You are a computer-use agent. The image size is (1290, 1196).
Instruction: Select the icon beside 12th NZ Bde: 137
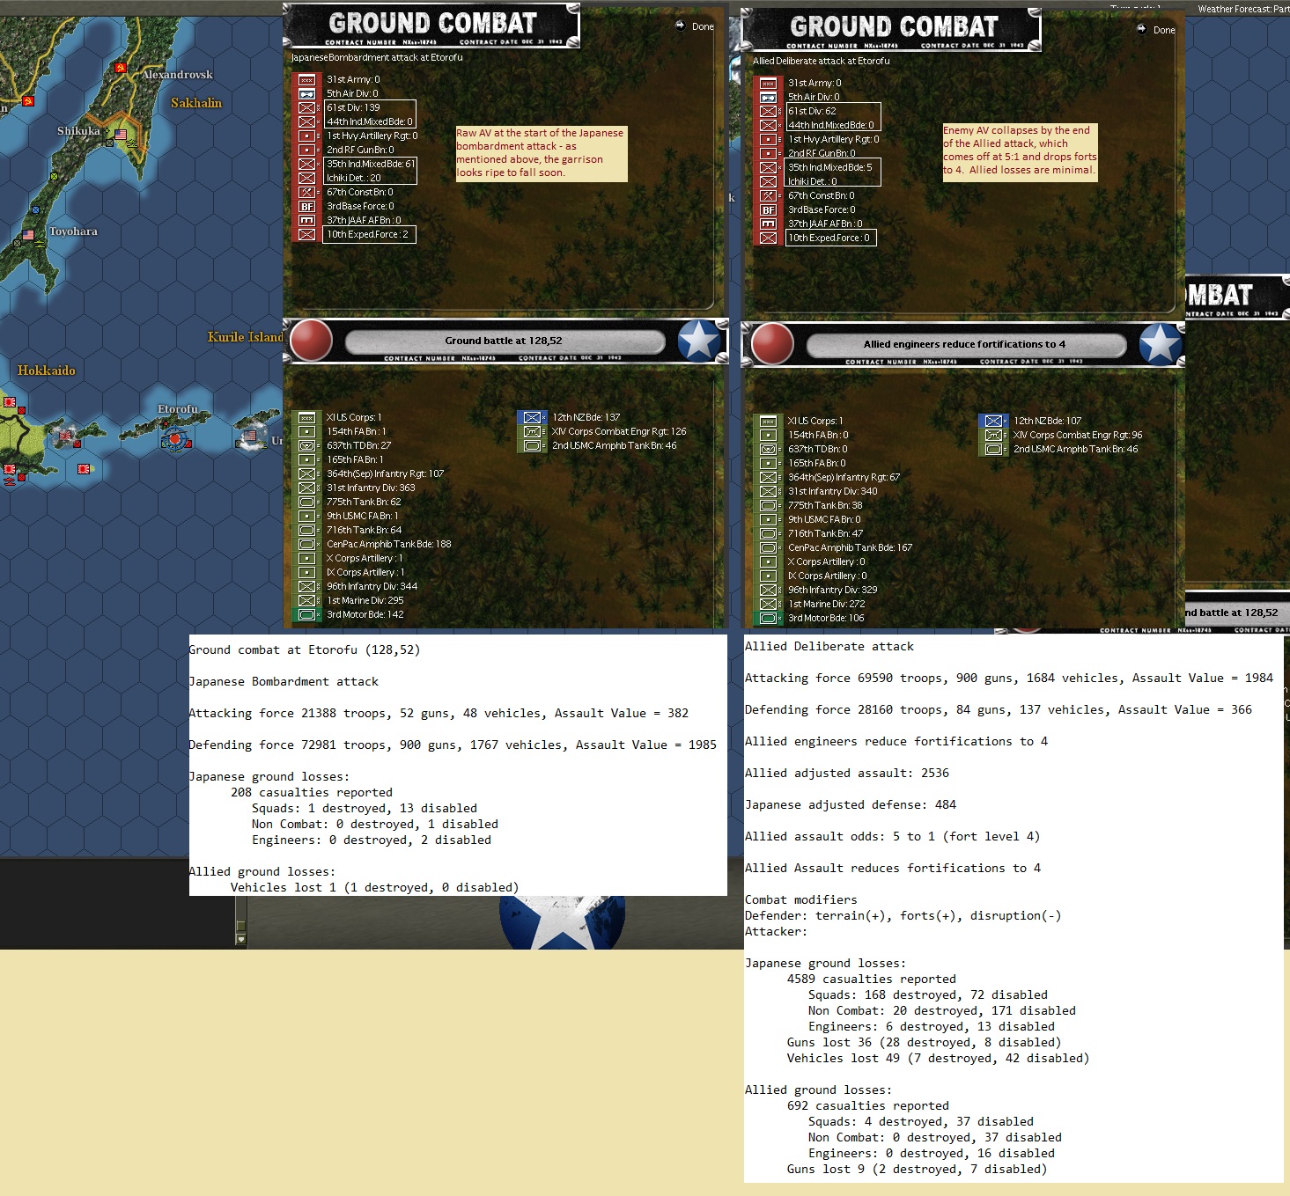[532, 418]
